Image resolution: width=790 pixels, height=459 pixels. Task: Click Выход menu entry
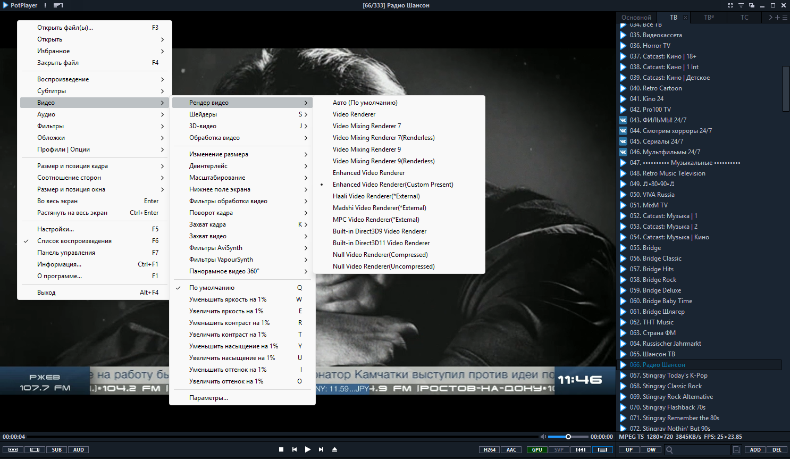(x=95, y=293)
